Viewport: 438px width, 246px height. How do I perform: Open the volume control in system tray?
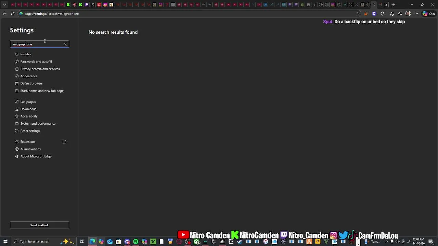[398, 242]
